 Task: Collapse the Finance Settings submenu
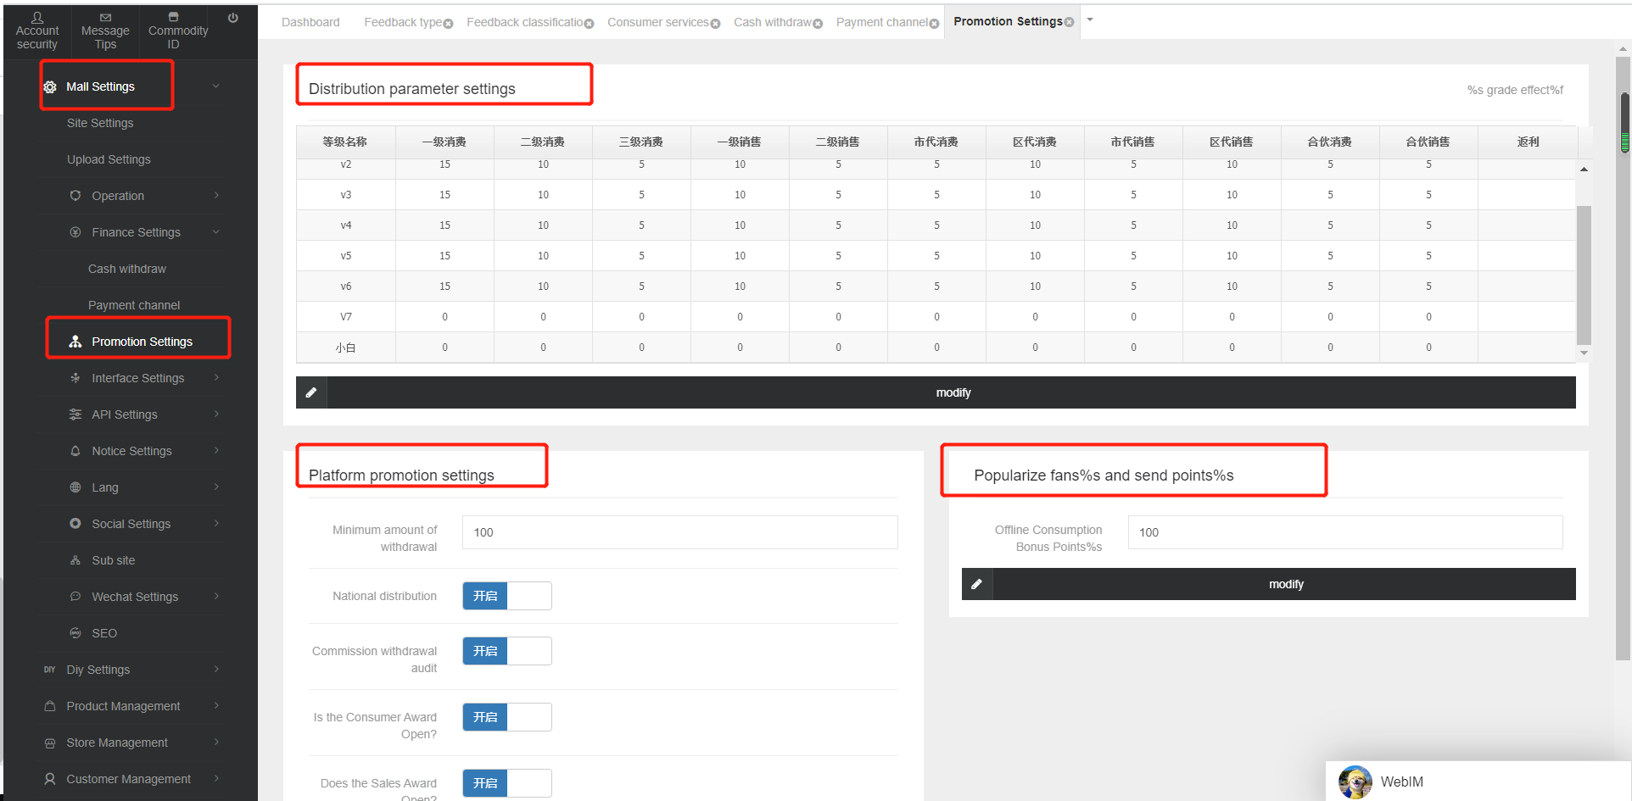coord(216,232)
